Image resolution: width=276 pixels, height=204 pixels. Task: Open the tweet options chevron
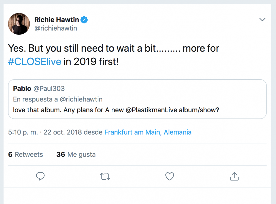[262, 20]
